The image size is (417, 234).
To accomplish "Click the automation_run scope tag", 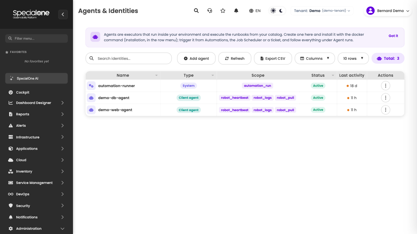I will click(257, 86).
